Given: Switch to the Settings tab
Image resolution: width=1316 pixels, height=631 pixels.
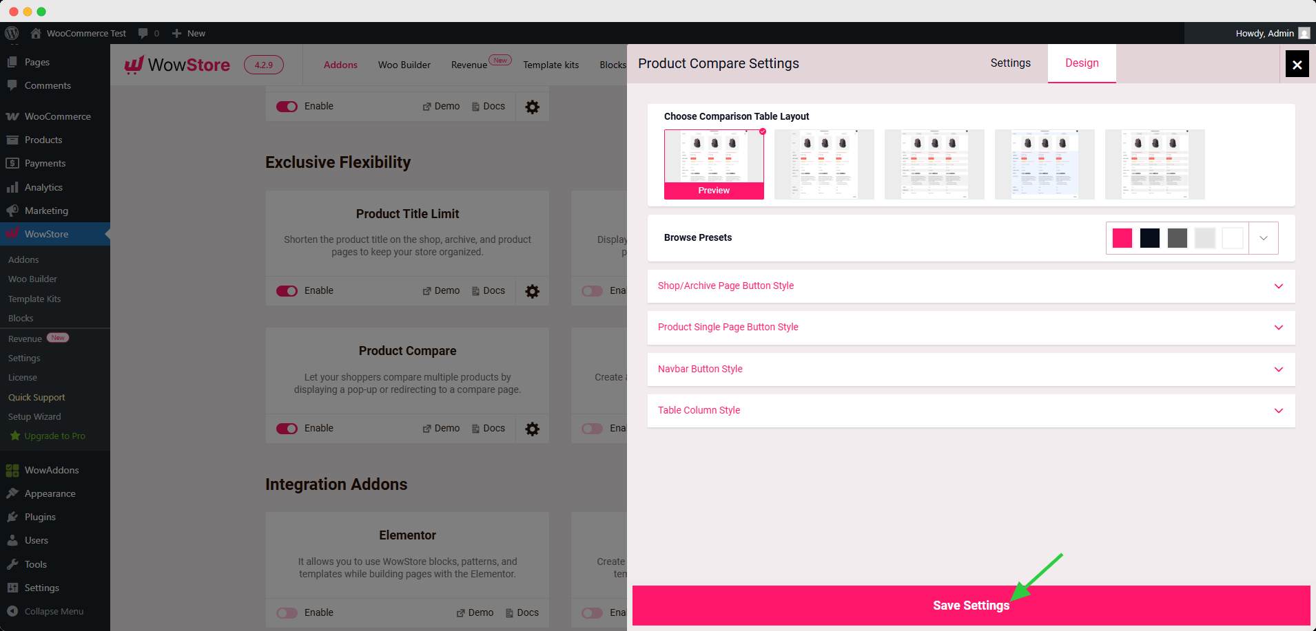Looking at the screenshot, I should [x=1010, y=63].
